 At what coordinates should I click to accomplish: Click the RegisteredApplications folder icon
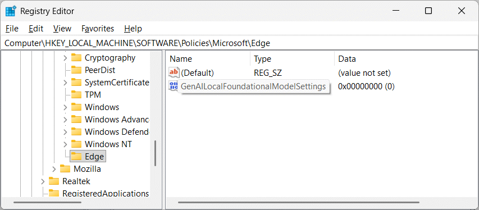(x=54, y=194)
